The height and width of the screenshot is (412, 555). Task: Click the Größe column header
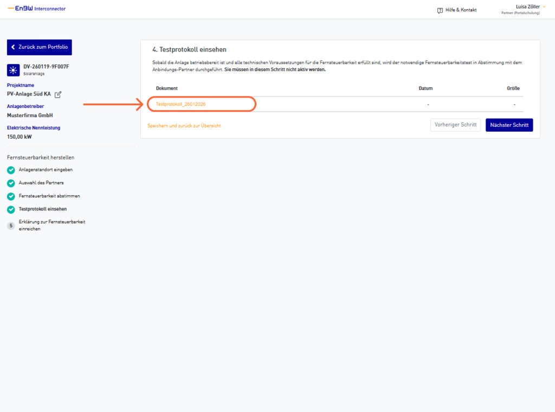pos(513,88)
